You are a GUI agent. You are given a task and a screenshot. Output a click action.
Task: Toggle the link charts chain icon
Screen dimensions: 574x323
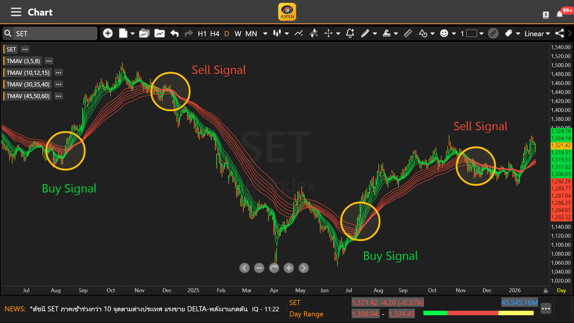(493, 33)
